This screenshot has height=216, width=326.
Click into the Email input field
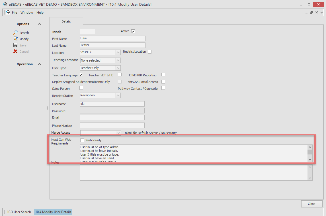[112, 118]
